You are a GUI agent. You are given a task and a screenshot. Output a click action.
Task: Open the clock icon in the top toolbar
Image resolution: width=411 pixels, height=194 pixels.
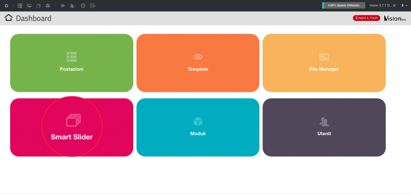pyautogui.click(x=83, y=6)
